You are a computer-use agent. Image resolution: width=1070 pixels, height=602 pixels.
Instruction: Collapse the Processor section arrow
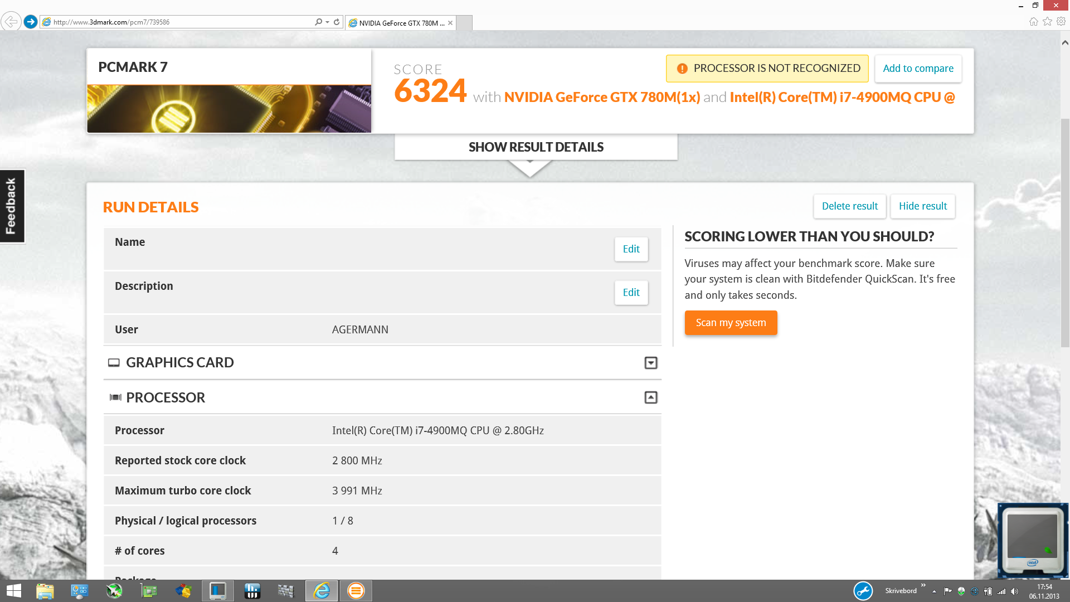(x=650, y=397)
